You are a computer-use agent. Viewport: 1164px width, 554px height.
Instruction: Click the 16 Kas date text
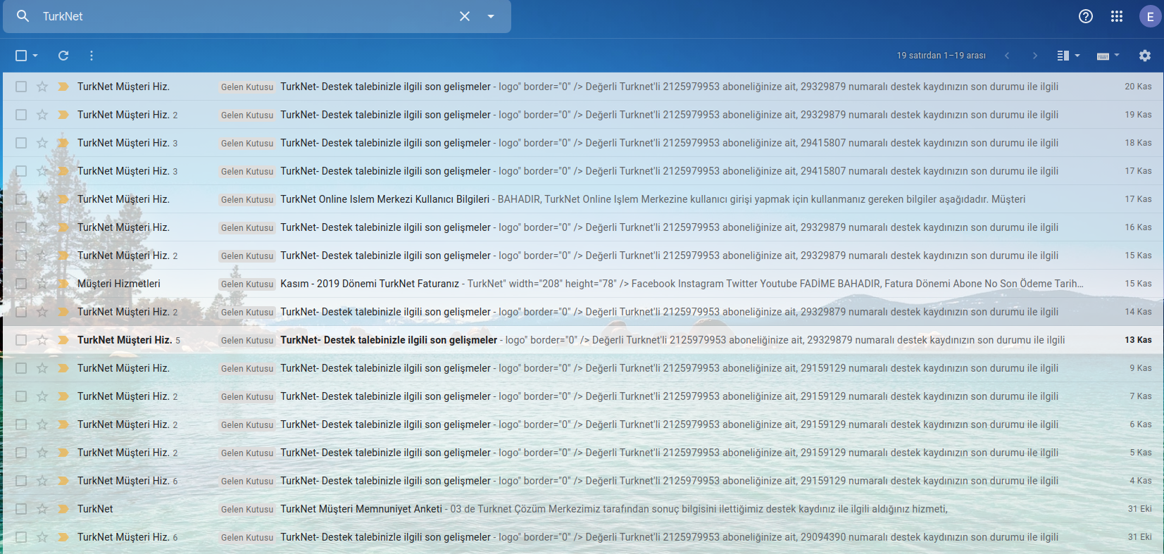(x=1138, y=227)
